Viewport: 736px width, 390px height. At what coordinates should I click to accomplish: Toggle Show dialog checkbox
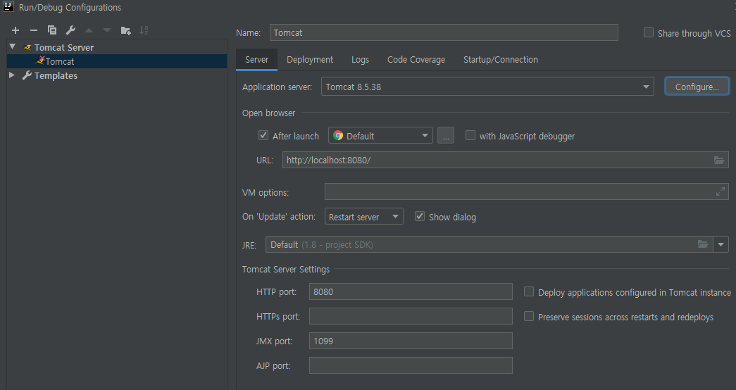click(x=420, y=216)
